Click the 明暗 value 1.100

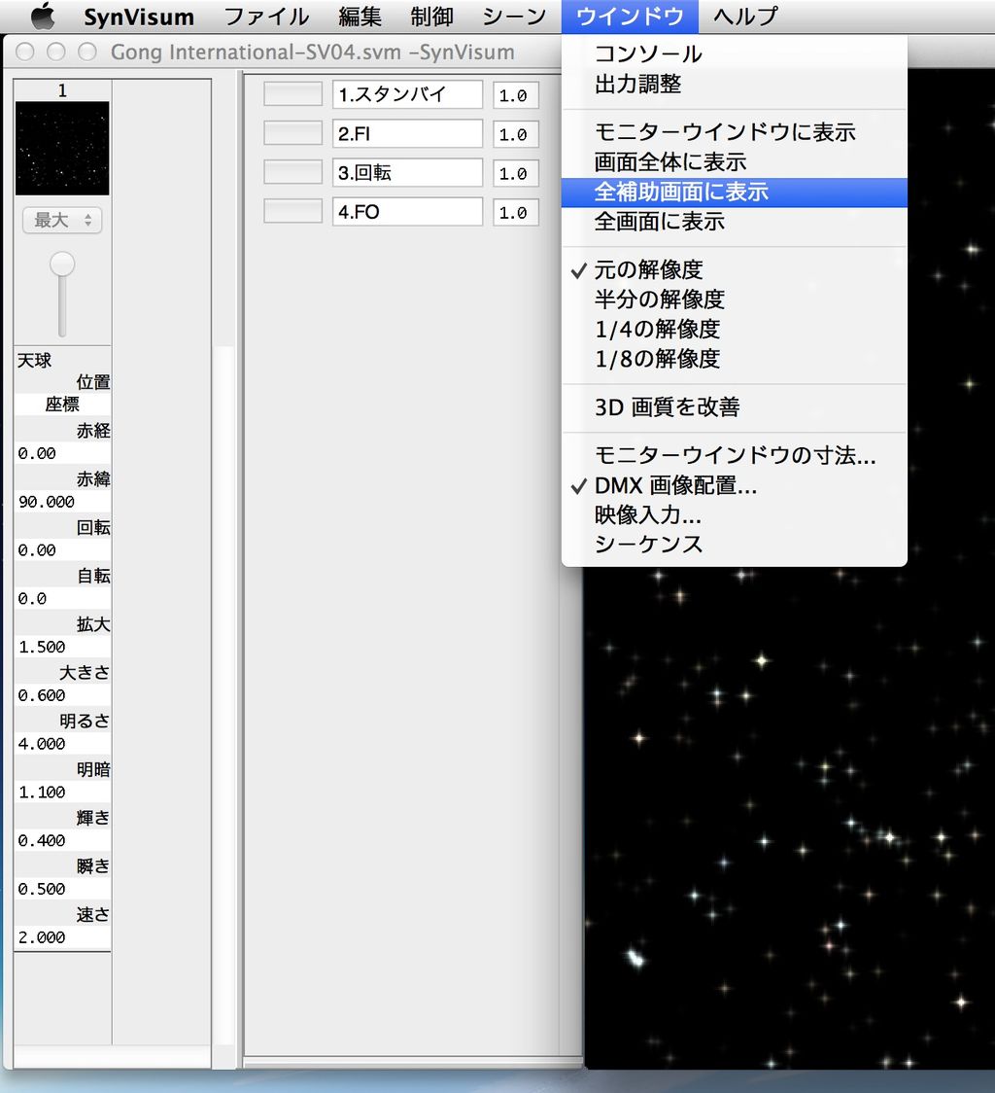tap(62, 793)
